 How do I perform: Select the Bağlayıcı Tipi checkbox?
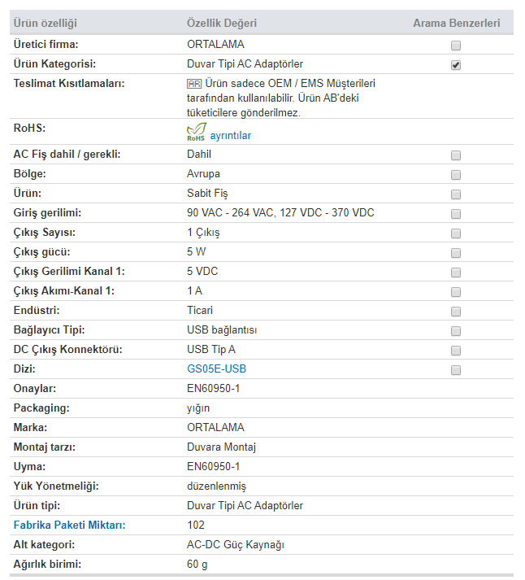click(456, 331)
